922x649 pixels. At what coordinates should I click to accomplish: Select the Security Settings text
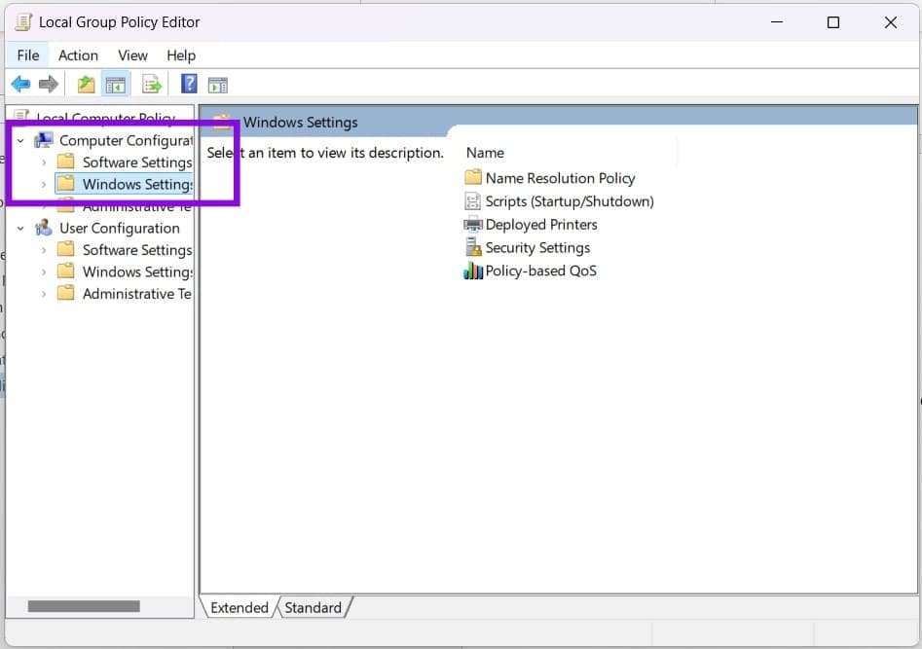tap(537, 247)
